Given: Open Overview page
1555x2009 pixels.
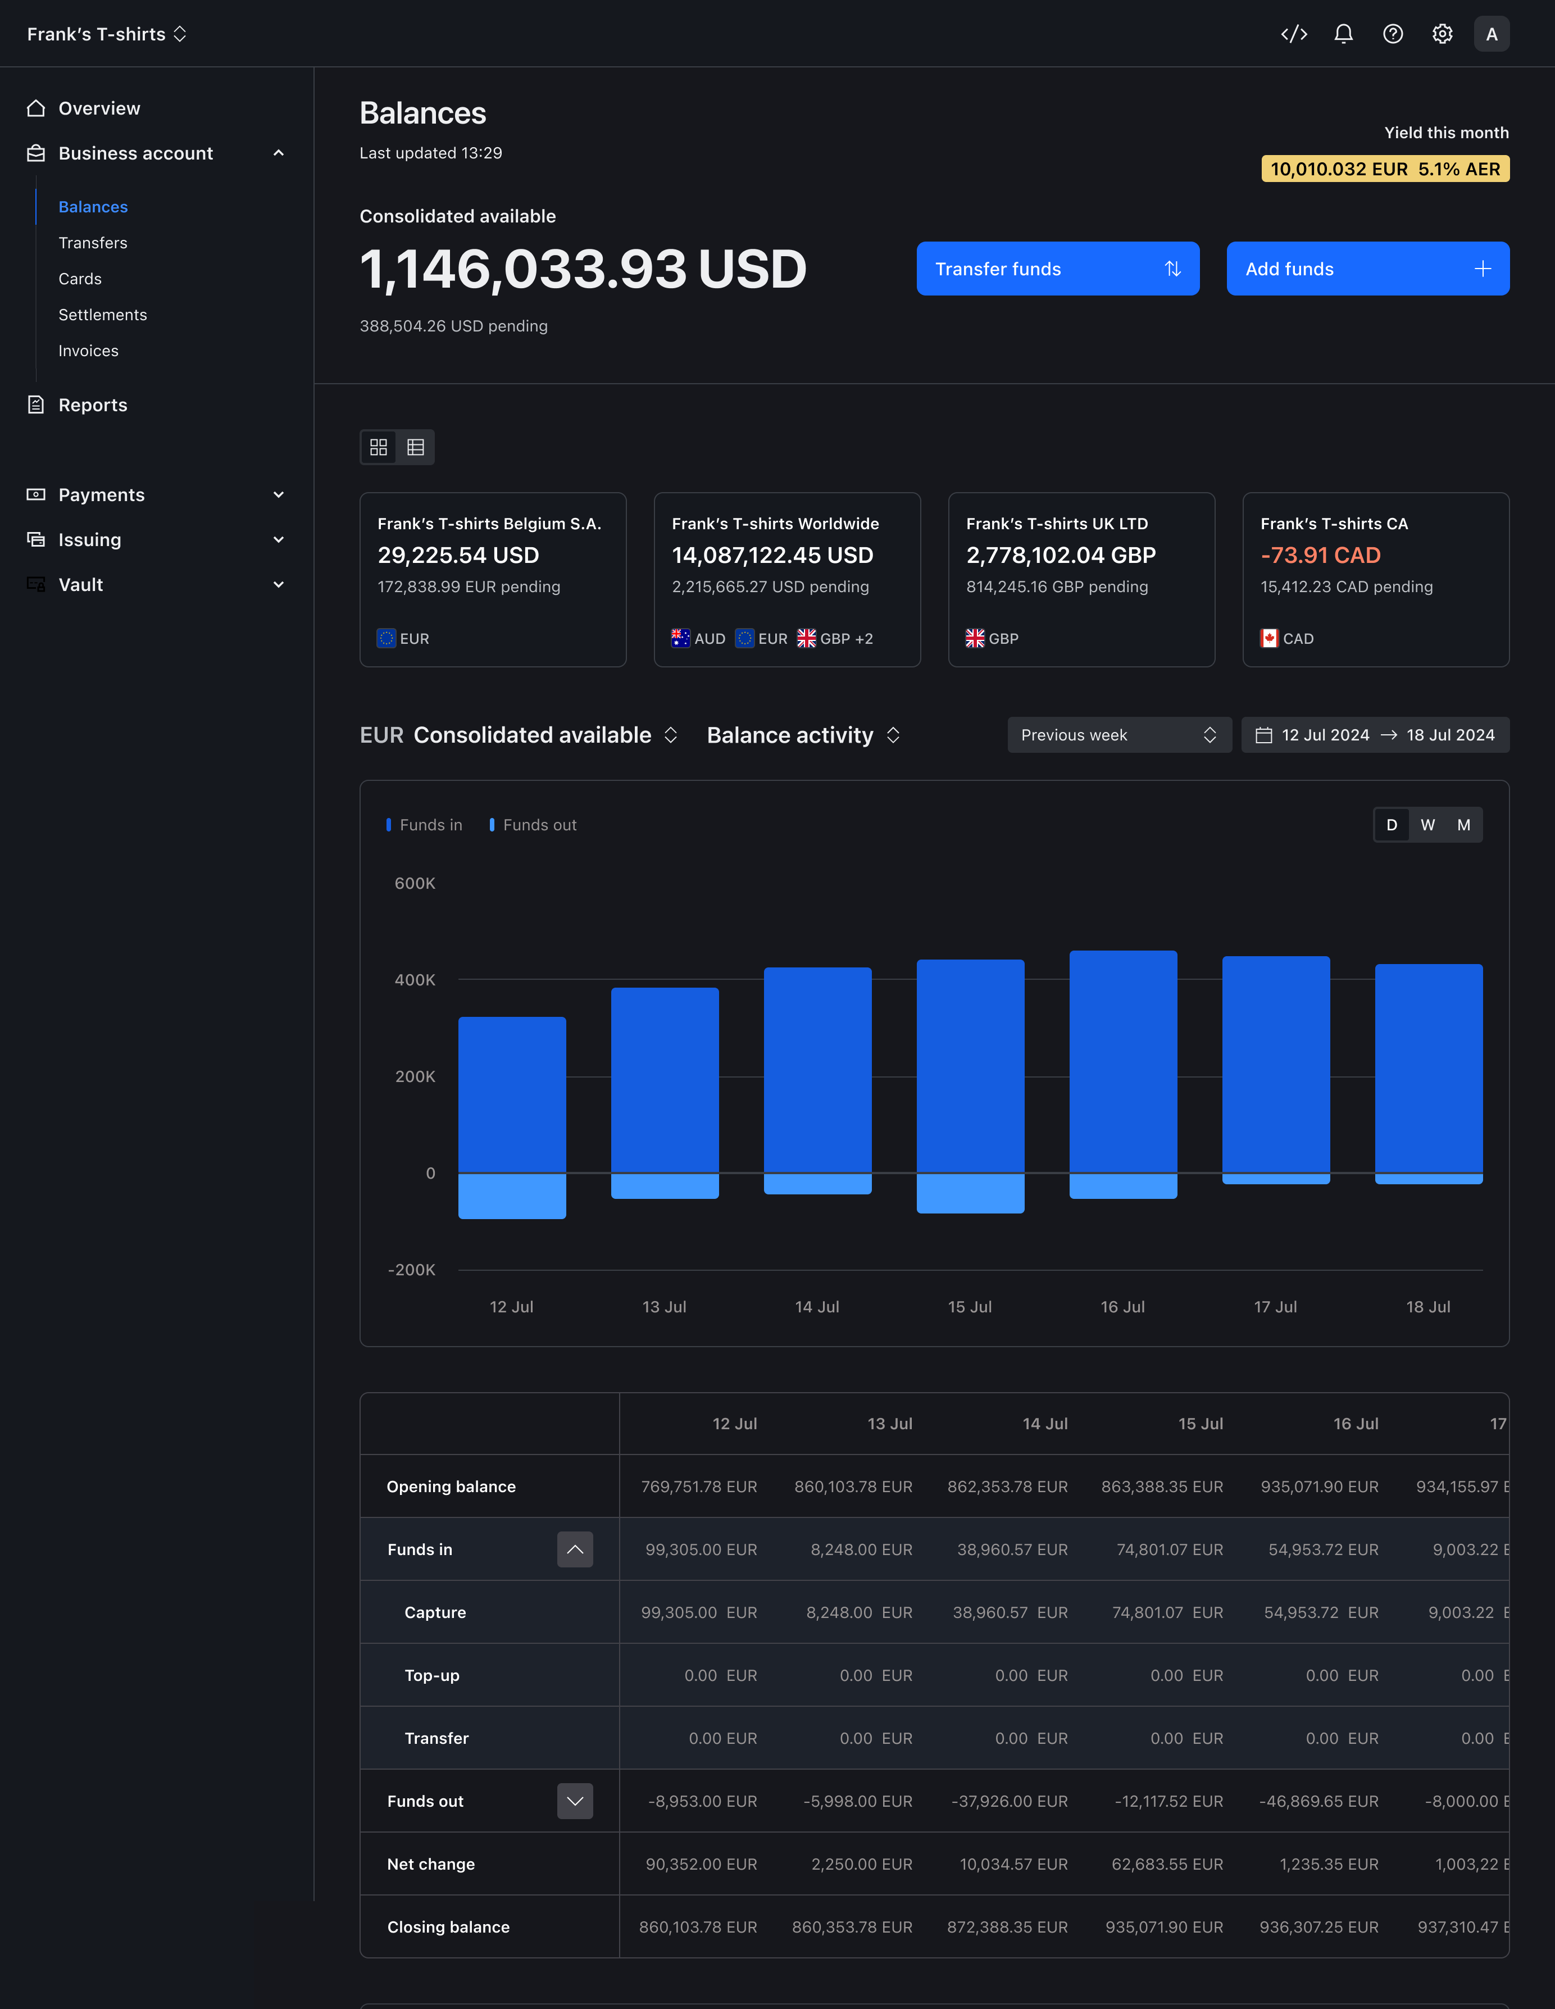Looking at the screenshot, I should click(99, 108).
